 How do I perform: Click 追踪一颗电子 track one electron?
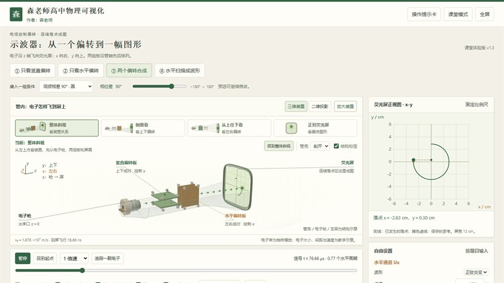[x=107, y=258]
